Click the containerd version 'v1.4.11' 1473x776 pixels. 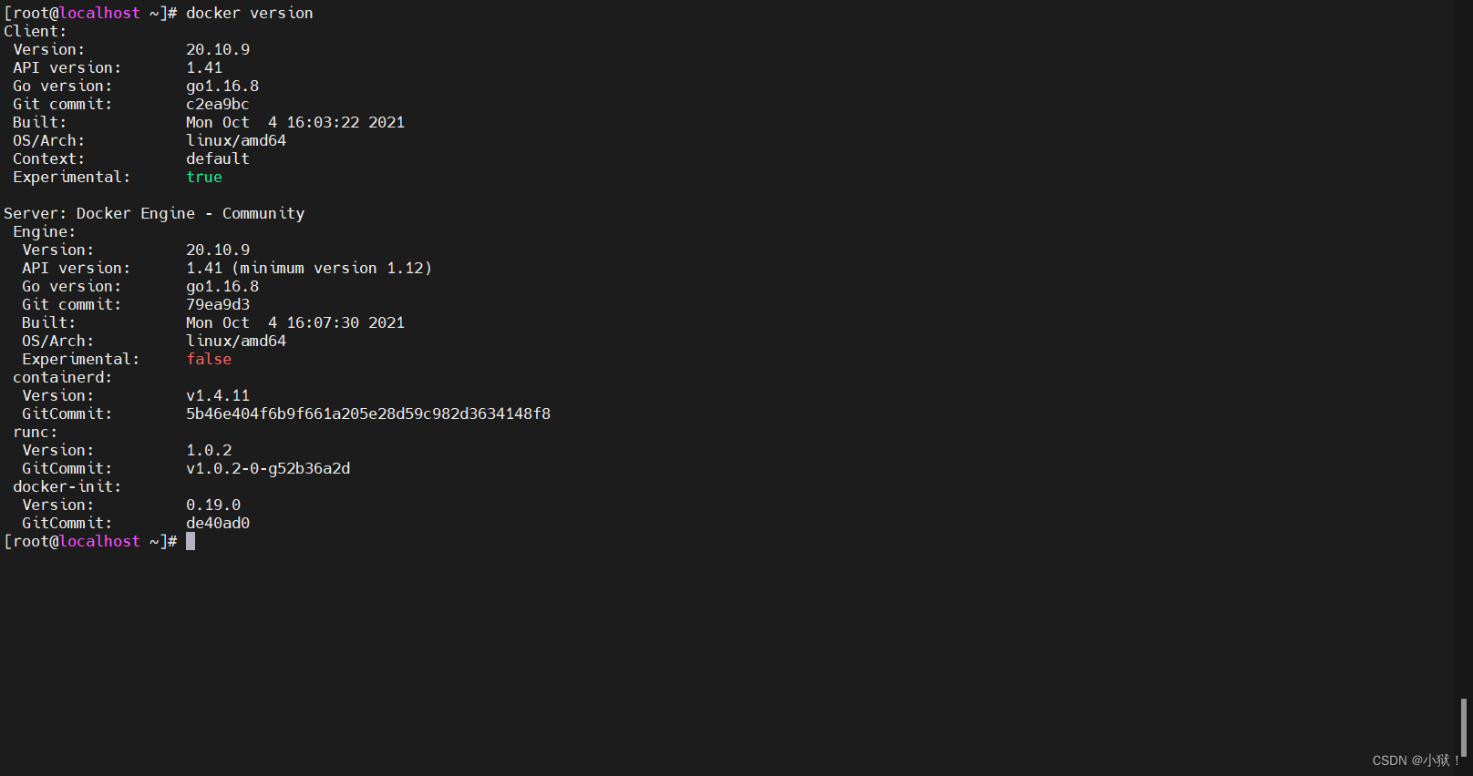click(218, 395)
